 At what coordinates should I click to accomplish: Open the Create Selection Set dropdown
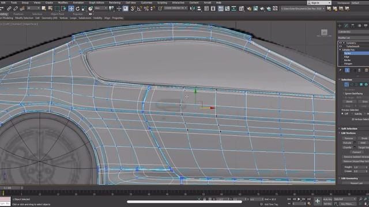(x=175, y=8)
